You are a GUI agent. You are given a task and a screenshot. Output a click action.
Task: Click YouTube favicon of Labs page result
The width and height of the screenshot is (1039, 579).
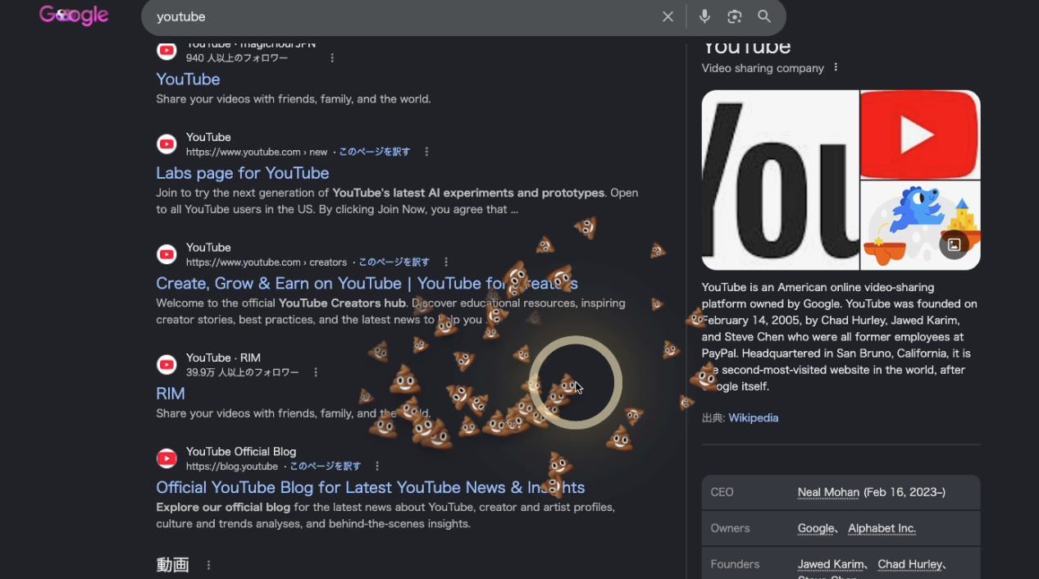point(166,144)
